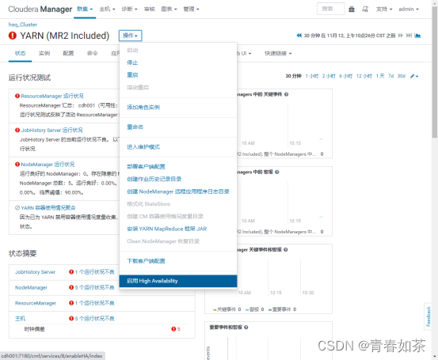This screenshot has height=360, width=438.
Task: Open the 图表 dropdown in the top navigation
Action: [x=169, y=9]
